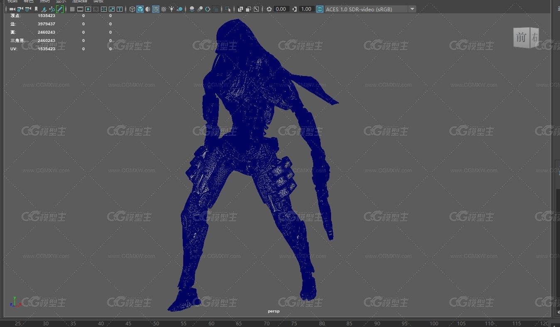
Task: Switch to Wireframe display cube icon
Action: click(132, 9)
